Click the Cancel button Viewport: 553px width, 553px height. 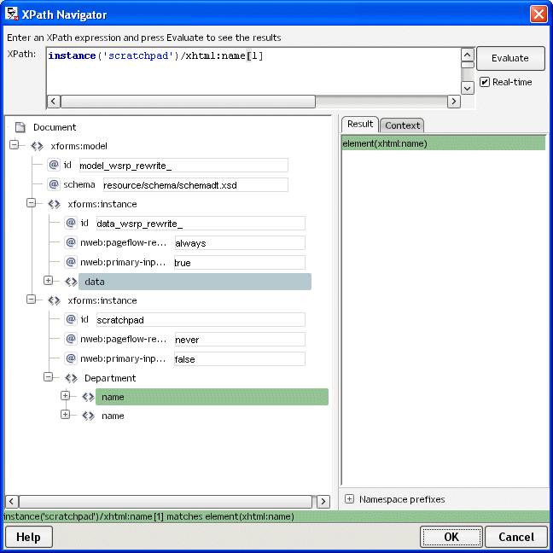[x=516, y=537]
